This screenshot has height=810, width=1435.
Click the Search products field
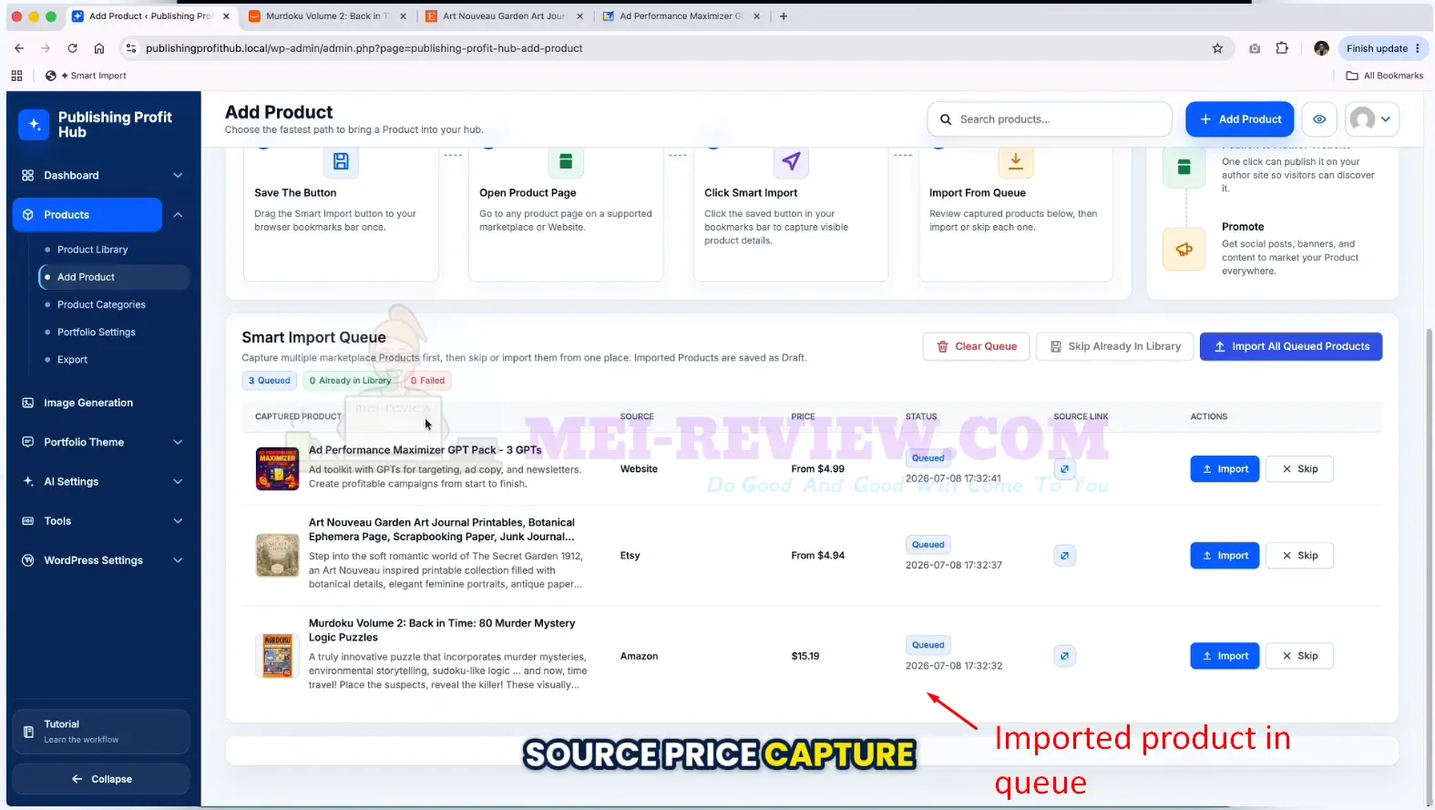[x=1050, y=119]
